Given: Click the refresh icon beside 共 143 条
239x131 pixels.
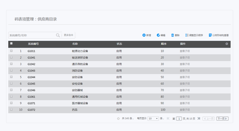Looking at the screenshot, I should coord(118,119).
